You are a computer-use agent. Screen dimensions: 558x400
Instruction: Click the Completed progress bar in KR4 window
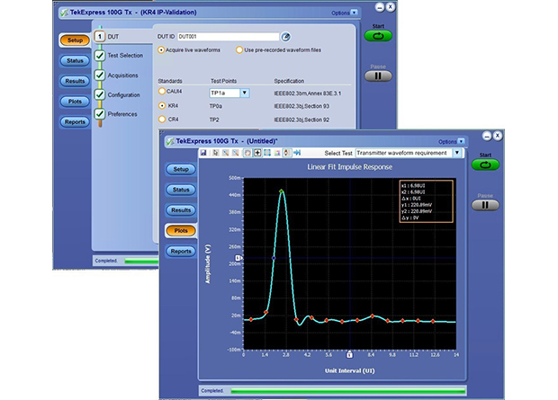click(141, 262)
